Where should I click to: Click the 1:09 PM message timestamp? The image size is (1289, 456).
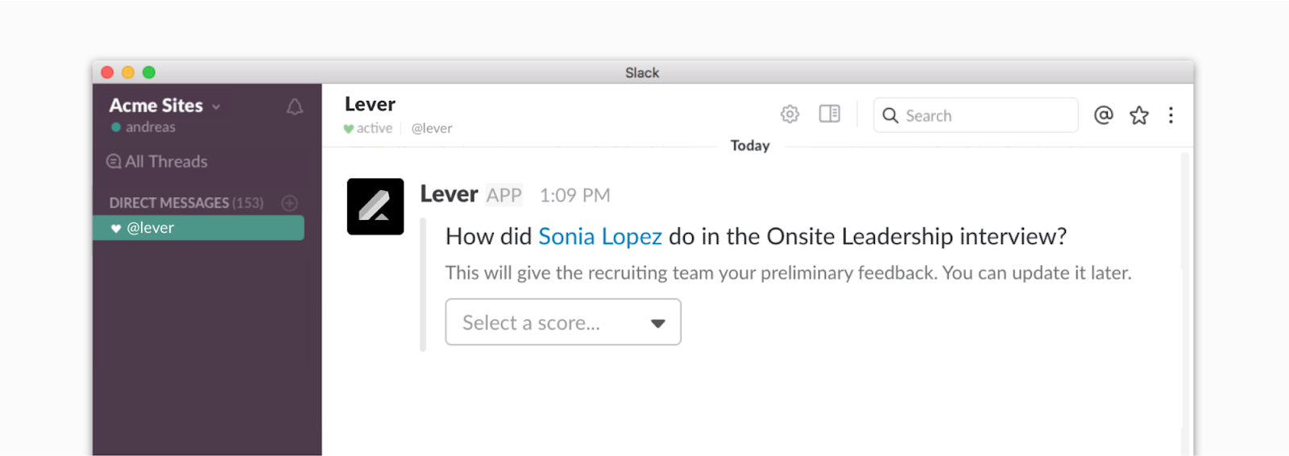click(x=574, y=196)
